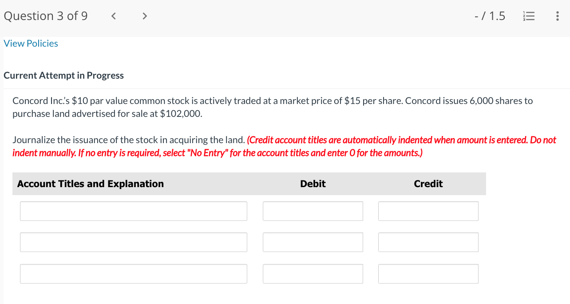Click the third Credit amount field
The height and width of the screenshot is (304, 570).
428,274
